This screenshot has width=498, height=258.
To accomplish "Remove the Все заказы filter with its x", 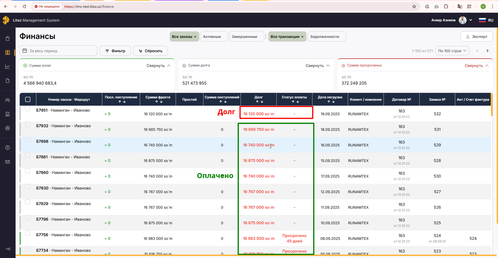I will pyautogui.click(x=195, y=37).
